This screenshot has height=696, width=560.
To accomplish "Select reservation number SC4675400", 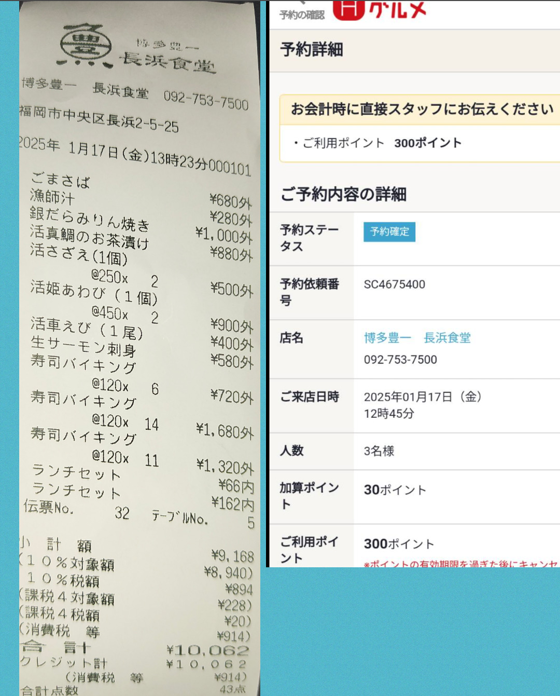I will pyautogui.click(x=394, y=284).
